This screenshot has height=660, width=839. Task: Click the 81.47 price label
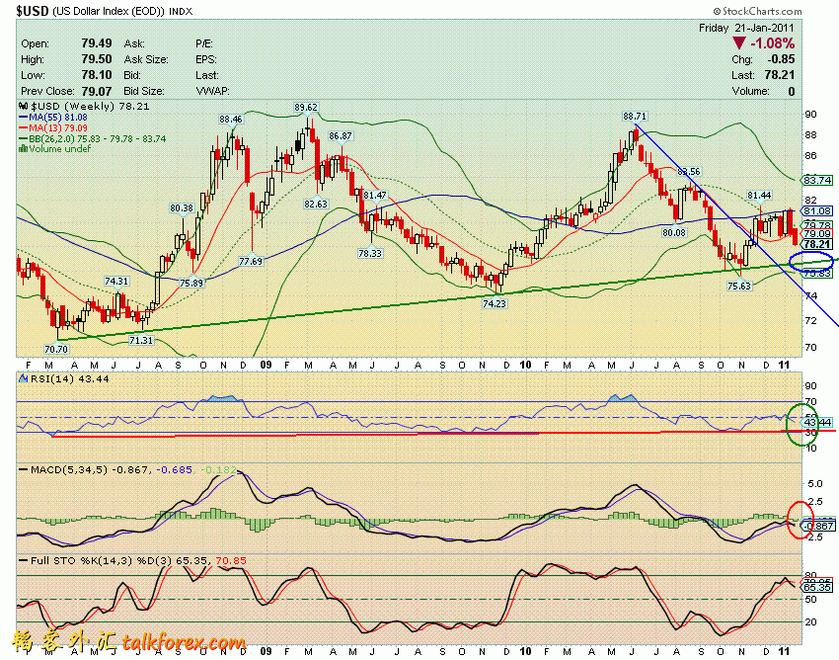point(374,196)
